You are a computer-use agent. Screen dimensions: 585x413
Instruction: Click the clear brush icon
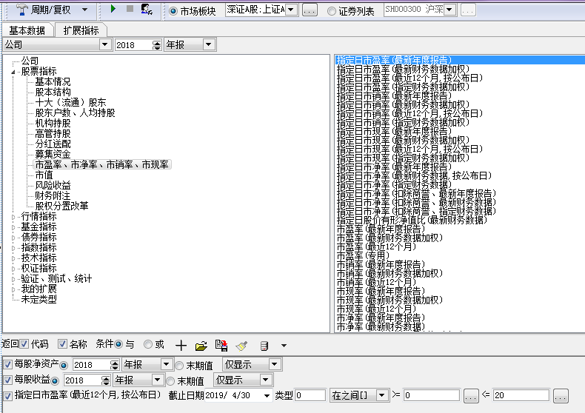click(x=241, y=346)
